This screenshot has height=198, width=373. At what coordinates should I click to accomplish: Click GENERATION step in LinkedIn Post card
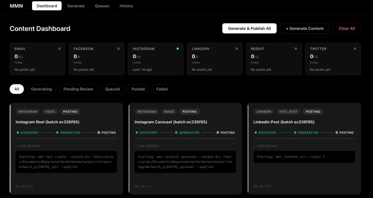[x=306, y=132]
